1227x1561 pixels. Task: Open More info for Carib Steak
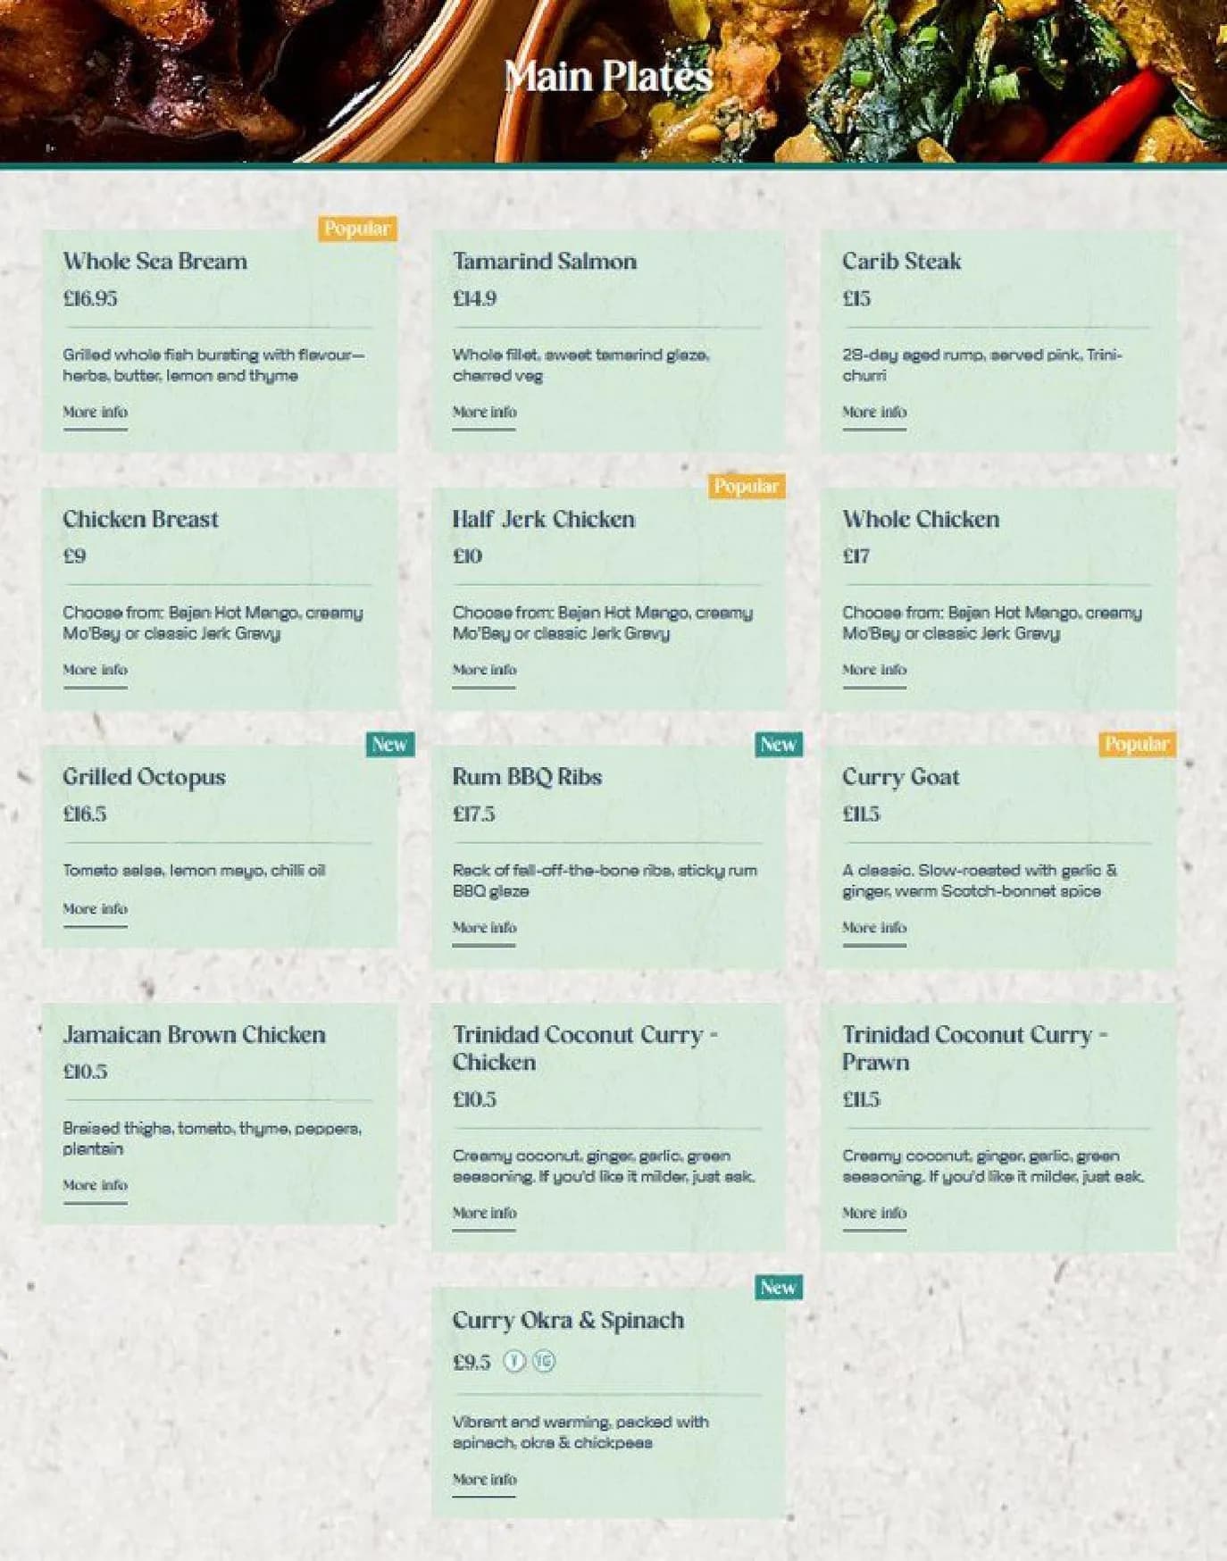(x=874, y=413)
